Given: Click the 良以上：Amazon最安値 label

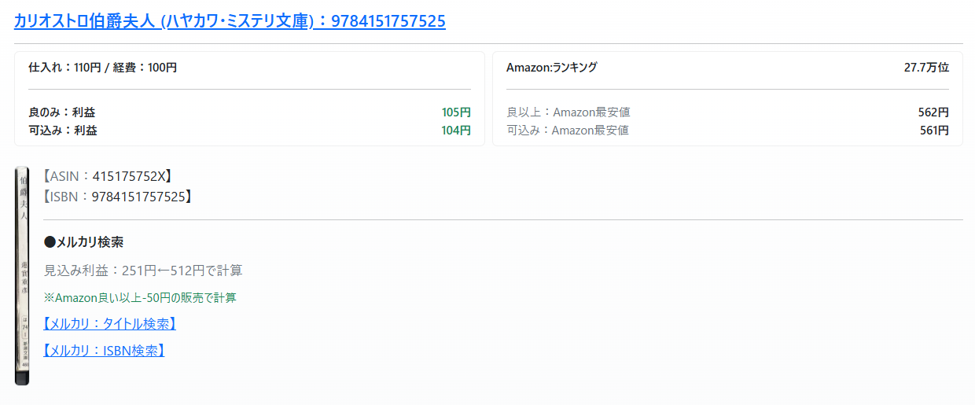Looking at the screenshot, I should click(568, 112).
